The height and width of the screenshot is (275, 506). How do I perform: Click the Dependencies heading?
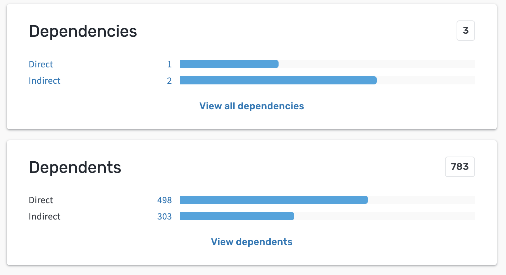click(83, 31)
